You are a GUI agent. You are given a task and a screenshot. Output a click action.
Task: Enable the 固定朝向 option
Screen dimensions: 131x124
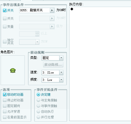tap(5, 106)
